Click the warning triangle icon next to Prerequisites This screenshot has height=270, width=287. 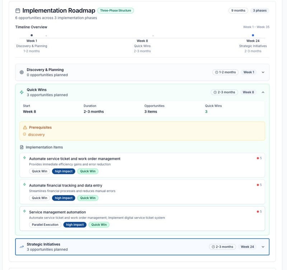click(x=25, y=127)
